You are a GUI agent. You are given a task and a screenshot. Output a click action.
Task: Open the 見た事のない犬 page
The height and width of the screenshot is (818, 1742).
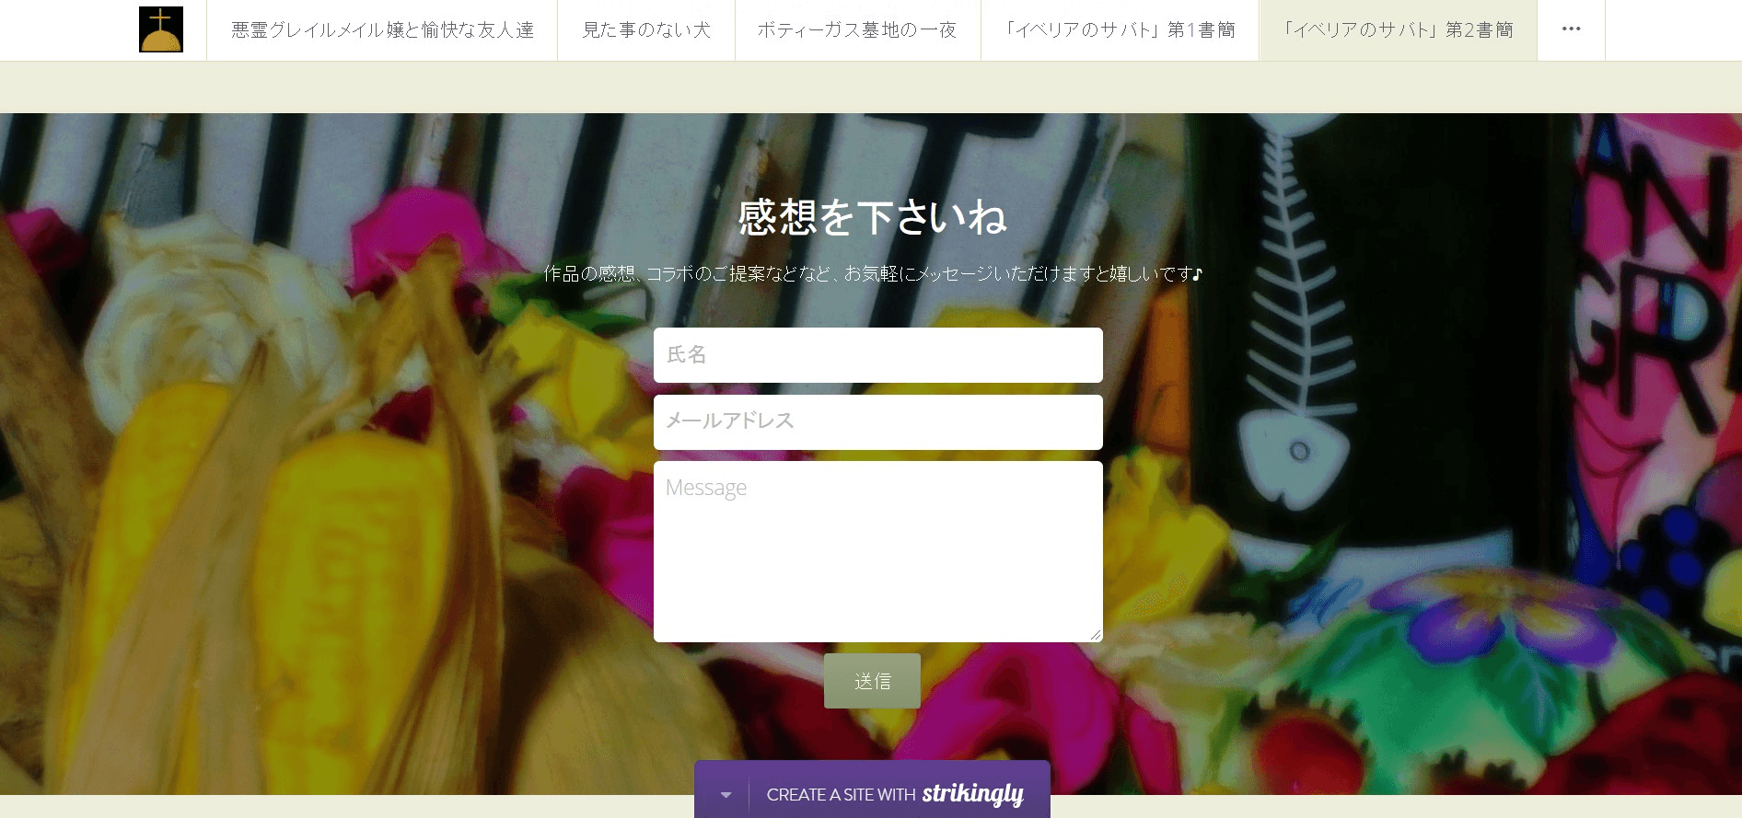[646, 30]
